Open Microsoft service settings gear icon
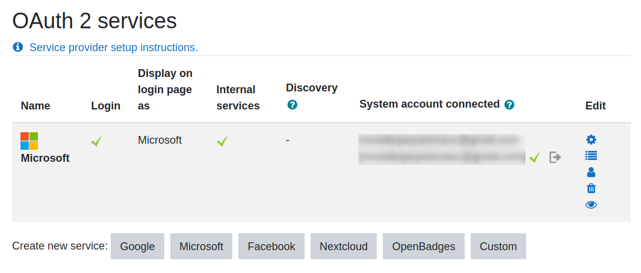The width and height of the screenshot is (641, 273). [591, 140]
